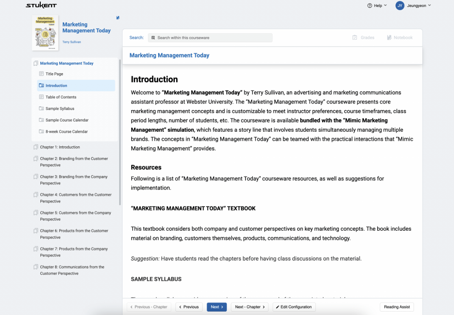454x315 pixels.
Task: Open Edit Configuration
Action: [294, 307]
